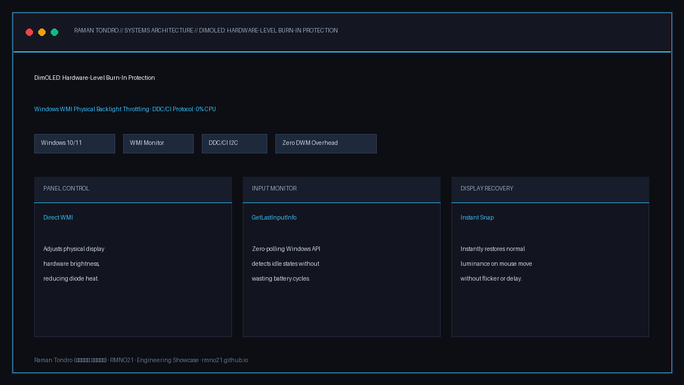Click the Input Monitor description text
Screen dimensions: 684x385
286,264
